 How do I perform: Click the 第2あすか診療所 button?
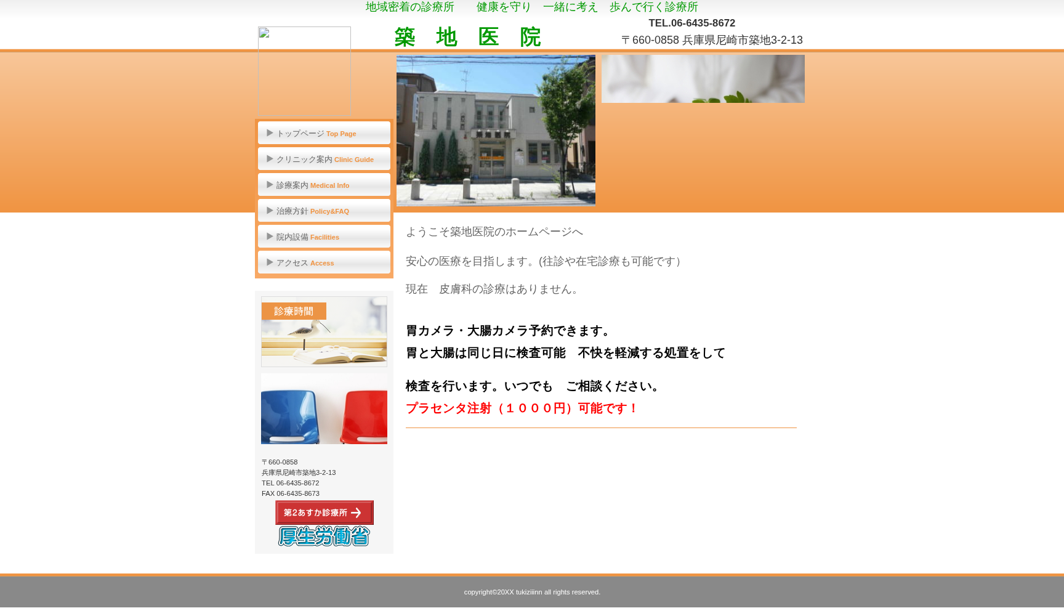[324, 513]
